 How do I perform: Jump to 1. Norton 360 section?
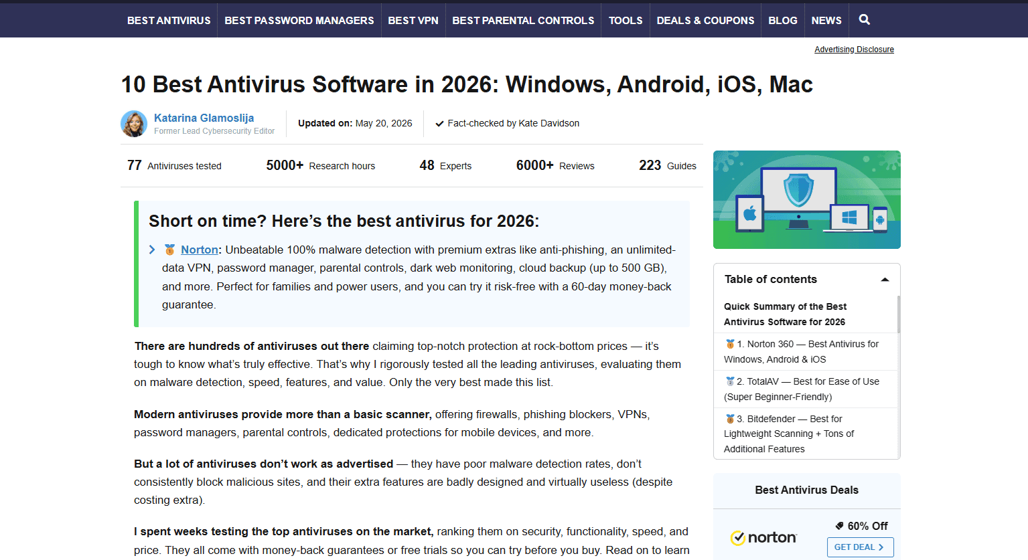[x=802, y=351]
